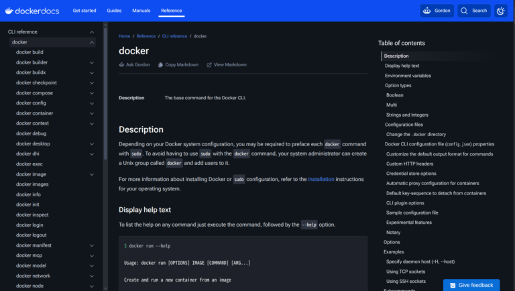The width and height of the screenshot is (515, 291).
Task: Jump to Configuration files in contents
Action: 404,125
